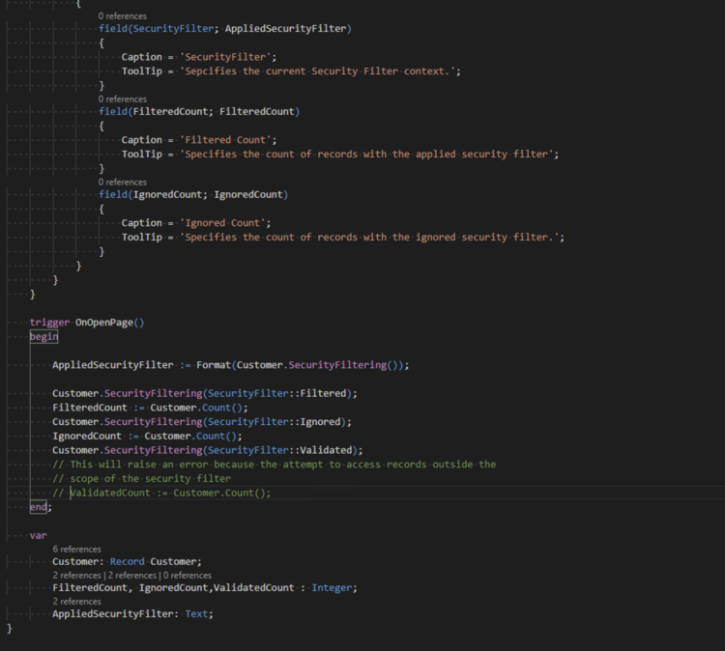Click the 0 references lens above SecurityFilter field
Screen dimensions: 725x651
(x=122, y=16)
